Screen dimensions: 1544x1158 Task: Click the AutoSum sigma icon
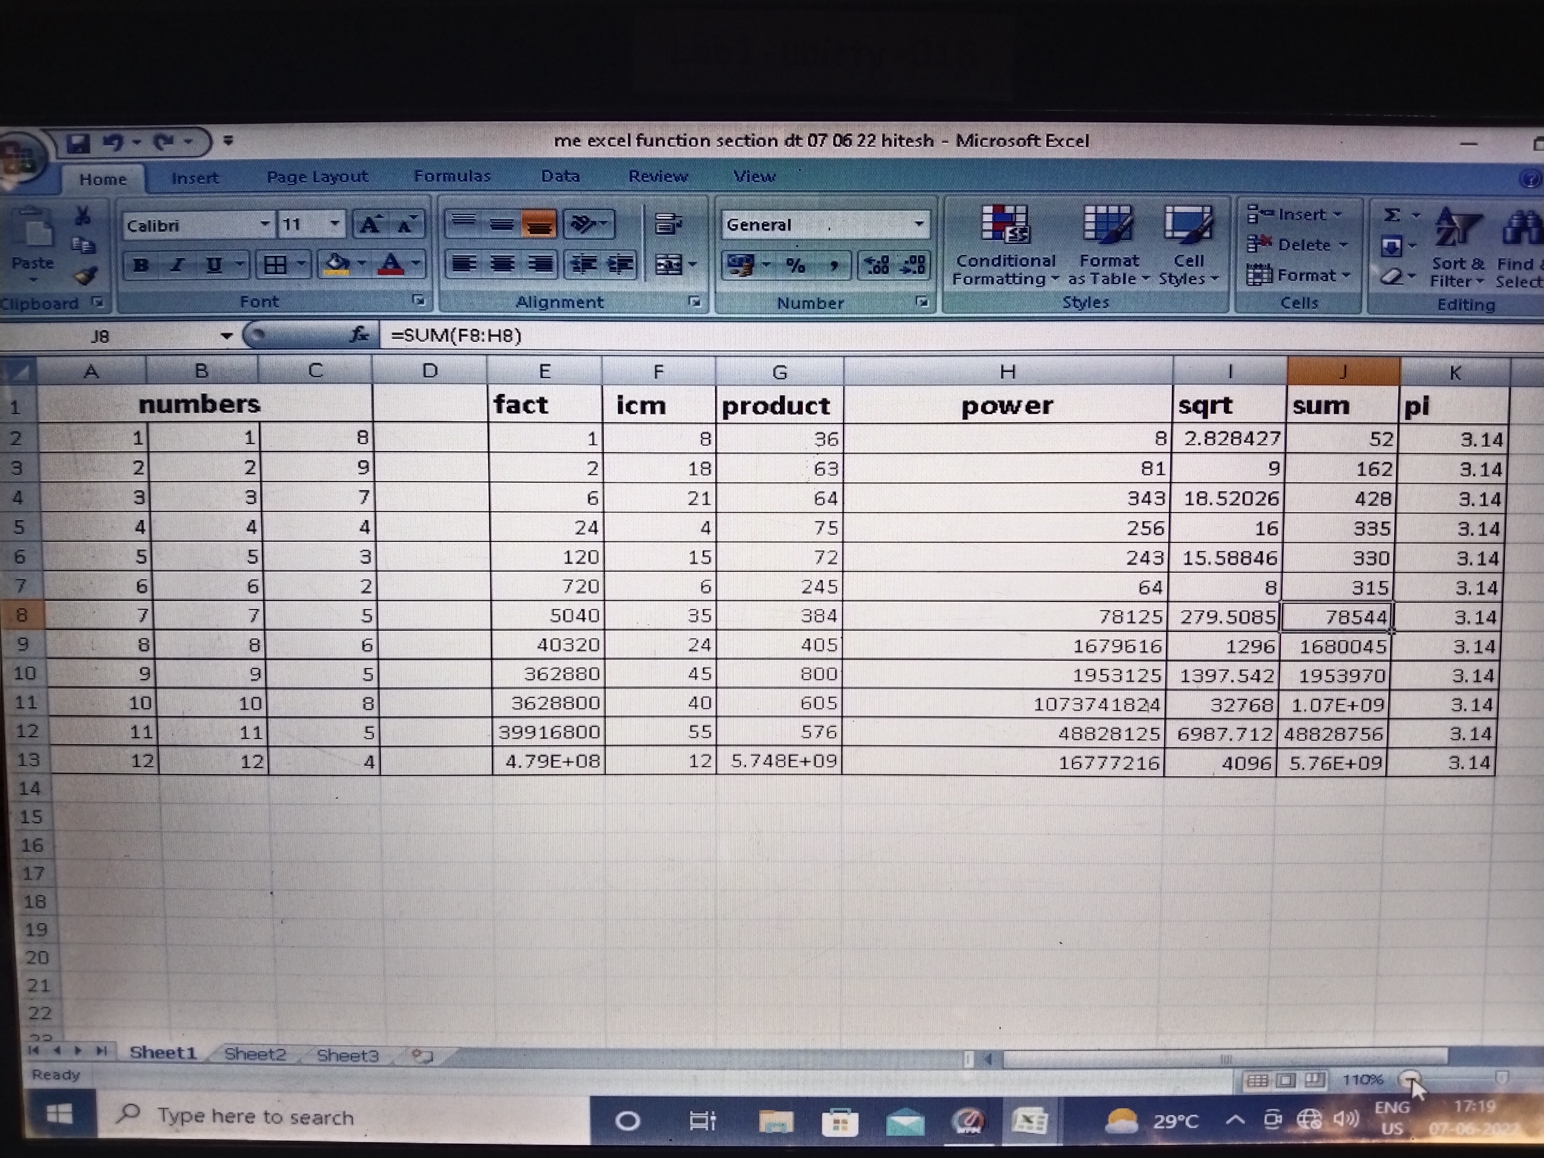point(1392,215)
